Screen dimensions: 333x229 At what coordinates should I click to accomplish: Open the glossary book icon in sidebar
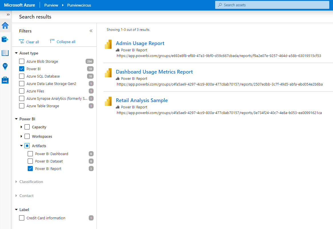pos(5,53)
